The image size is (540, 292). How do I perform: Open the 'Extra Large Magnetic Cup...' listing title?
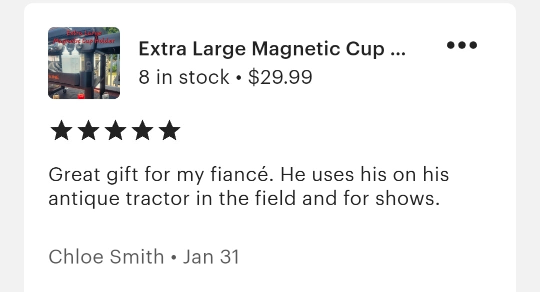[272, 48]
